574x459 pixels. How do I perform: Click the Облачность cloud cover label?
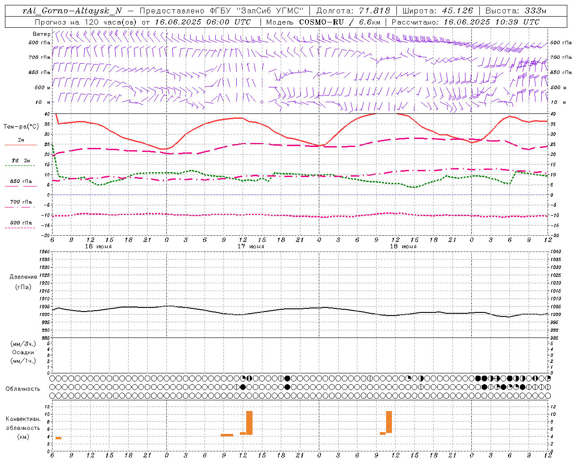[23, 389]
